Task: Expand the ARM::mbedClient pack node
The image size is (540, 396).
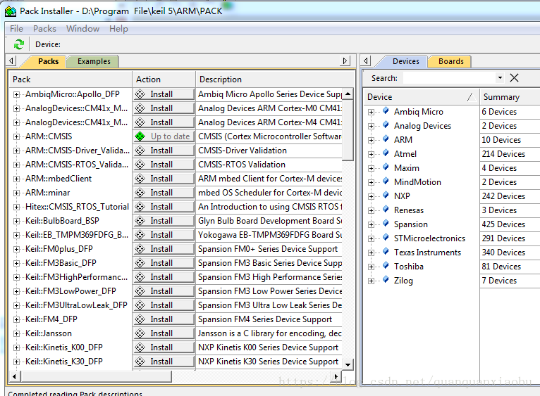Action: 16,179
